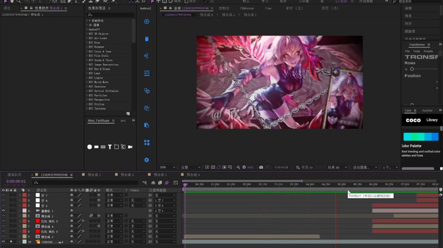Create rectangle shape in Nisai_FastShape
Viewport: 443px width, 248px height.
point(96,147)
